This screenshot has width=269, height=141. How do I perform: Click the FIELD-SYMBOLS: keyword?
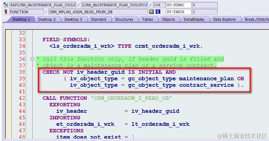click(66, 40)
